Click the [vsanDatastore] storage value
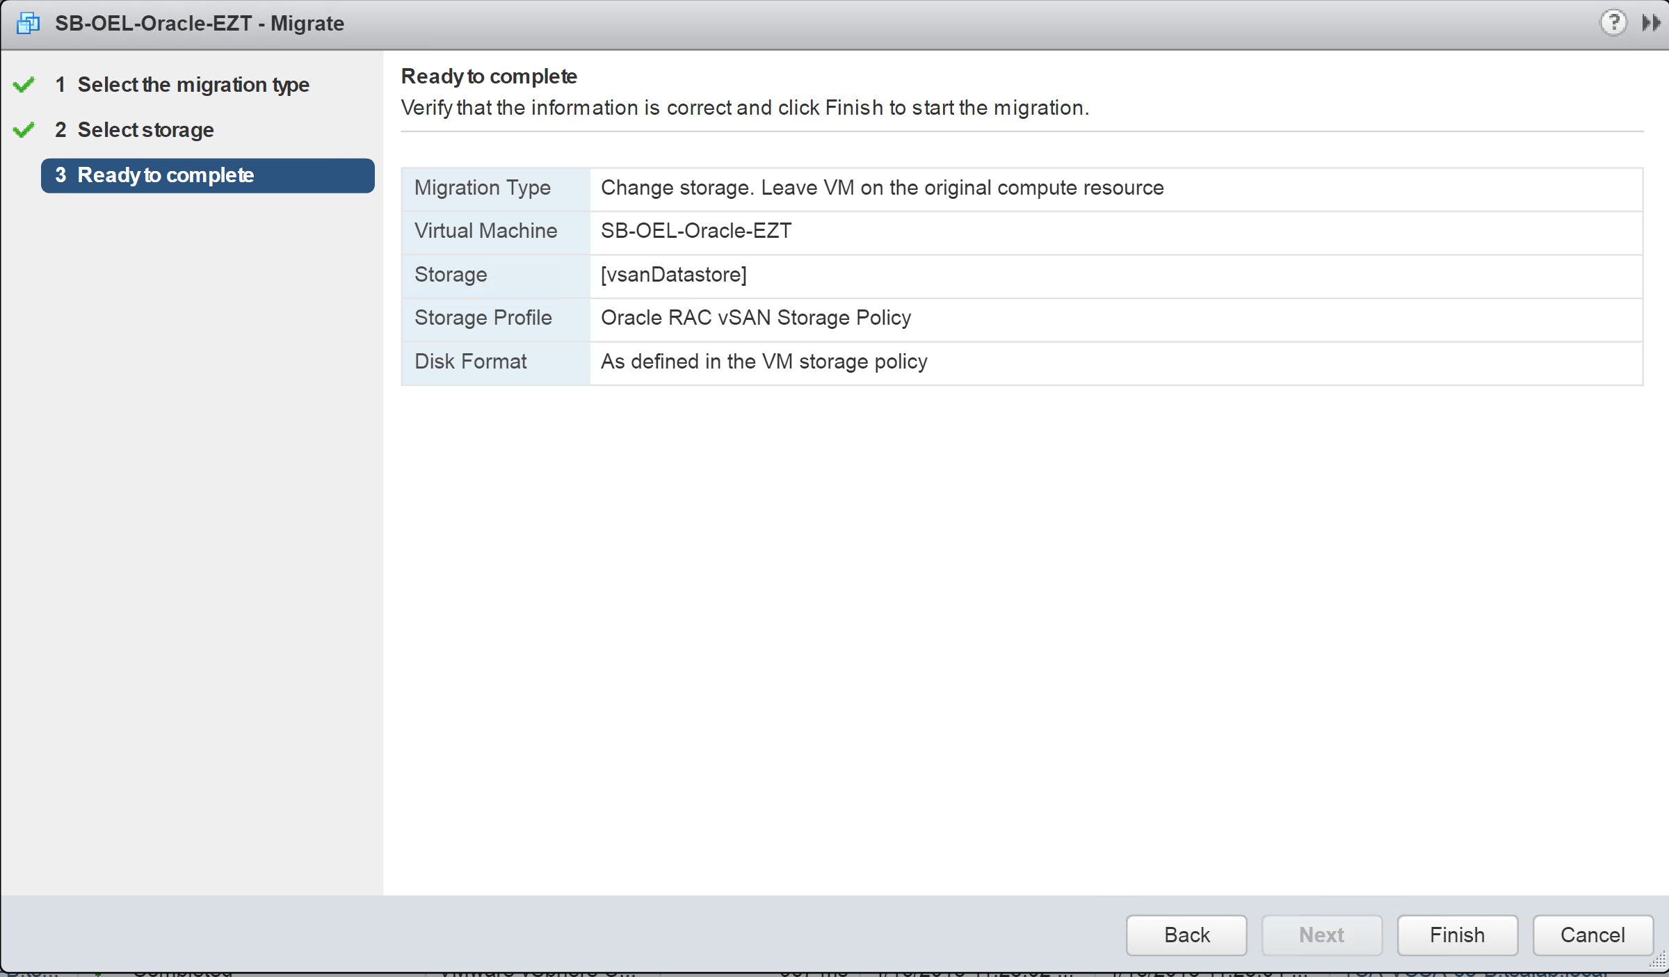This screenshot has height=977, width=1669. click(x=673, y=275)
